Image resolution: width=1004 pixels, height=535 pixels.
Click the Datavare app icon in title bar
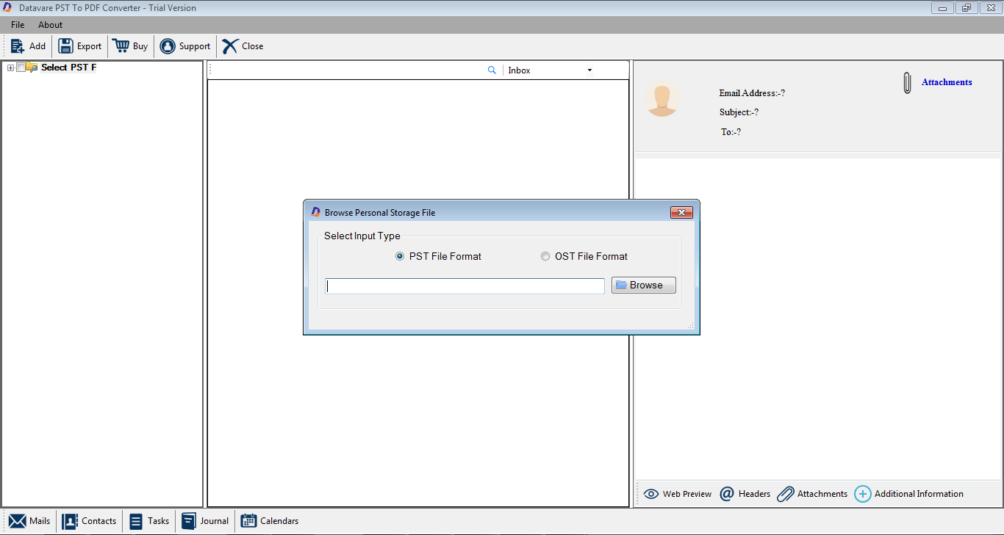point(8,7)
